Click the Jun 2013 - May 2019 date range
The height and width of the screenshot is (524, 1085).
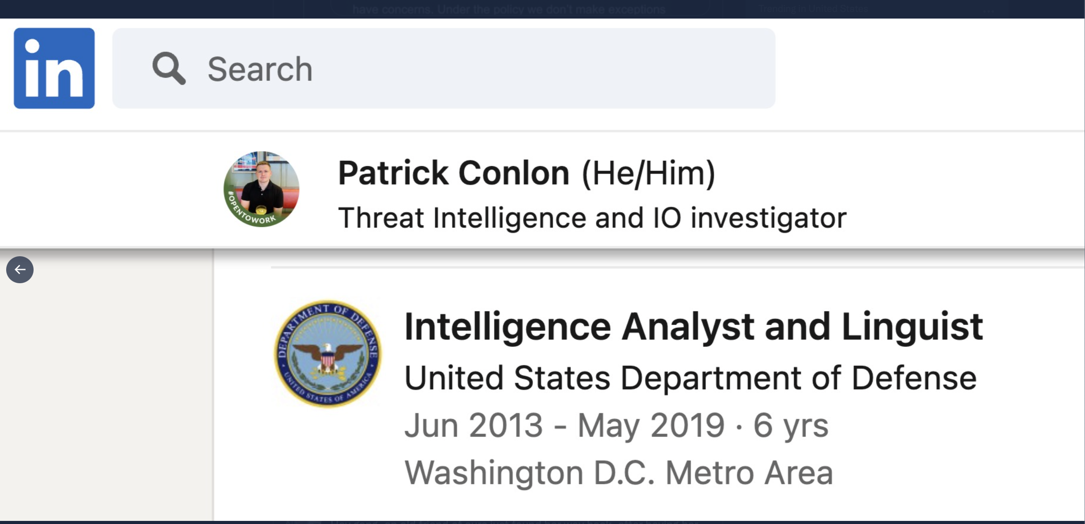pyautogui.click(x=565, y=425)
